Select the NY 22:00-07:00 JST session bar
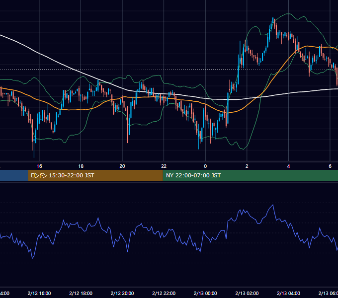The height and width of the screenshot is (298, 338). [250, 175]
